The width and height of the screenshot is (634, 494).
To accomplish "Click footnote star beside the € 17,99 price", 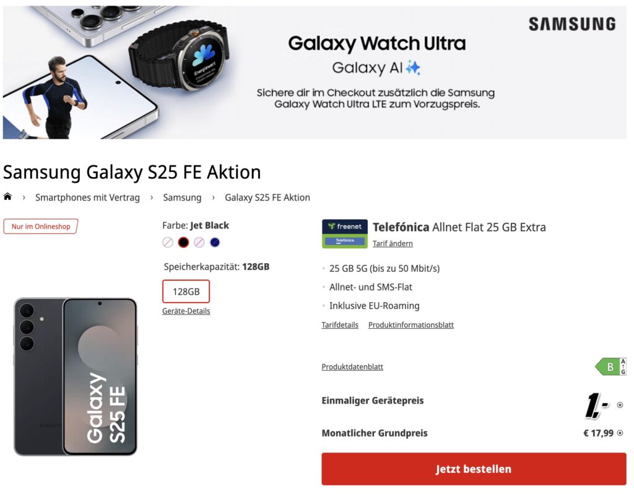I will click(x=620, y=433).
